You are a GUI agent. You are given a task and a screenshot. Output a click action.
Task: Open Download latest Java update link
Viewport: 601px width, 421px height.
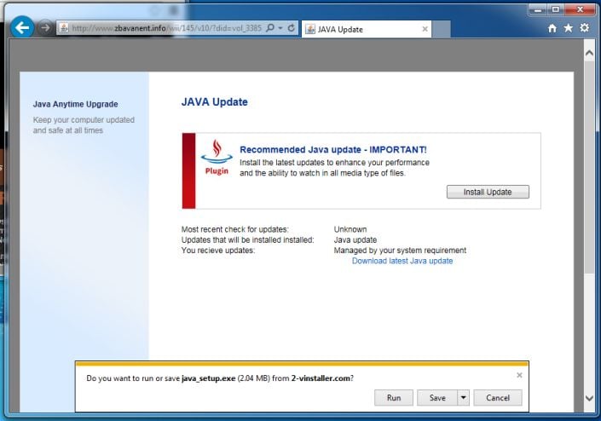point(402,261)
